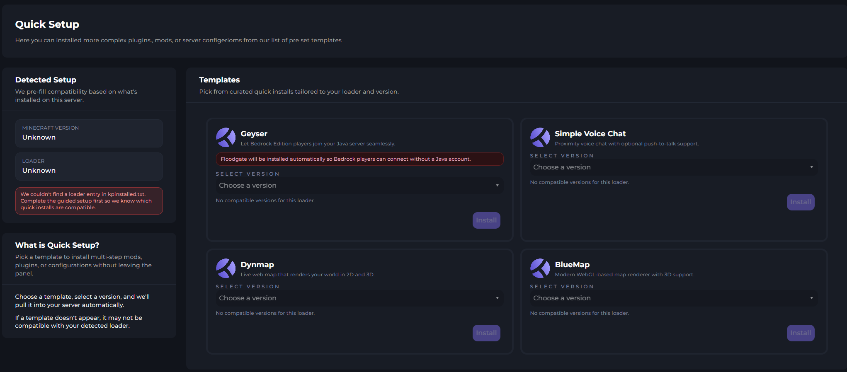
Task: Click the Templates section heading
Action: [x=219, y=80]
